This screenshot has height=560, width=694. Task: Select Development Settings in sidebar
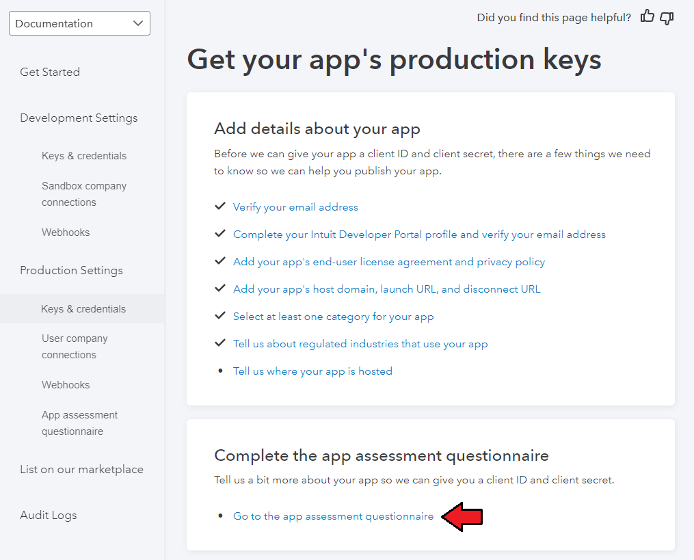79,118
